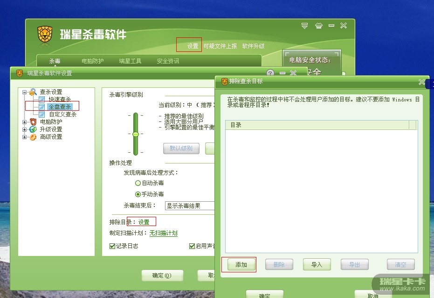The image size is (434, 298).
Task: Open 设置 in main window
Action: (x=193, y=46)
